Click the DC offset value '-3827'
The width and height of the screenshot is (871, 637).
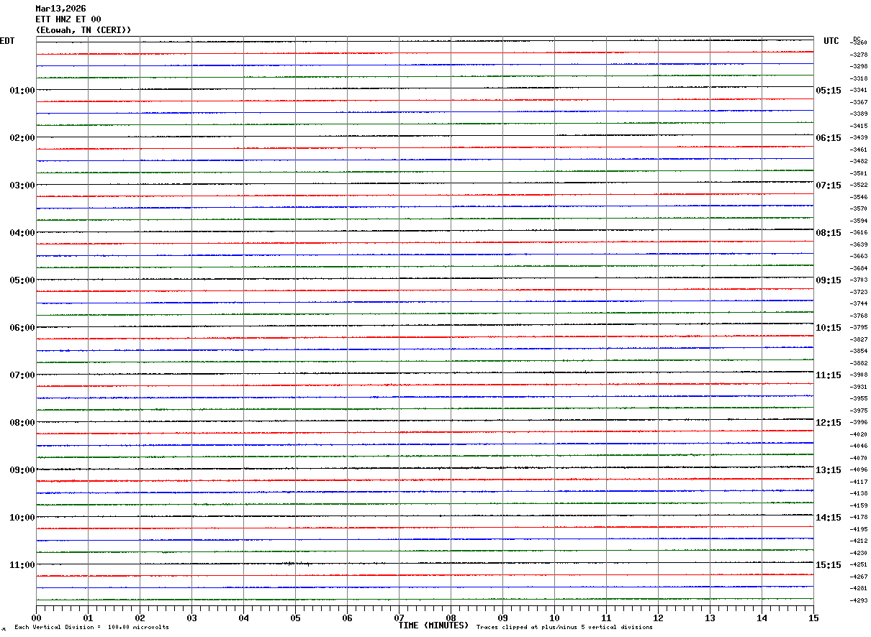click(x=859, y=339)
